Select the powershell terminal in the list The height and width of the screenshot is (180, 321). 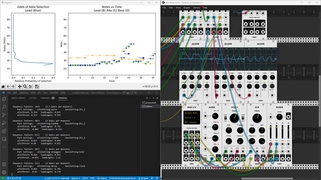[x=150, y=102]
